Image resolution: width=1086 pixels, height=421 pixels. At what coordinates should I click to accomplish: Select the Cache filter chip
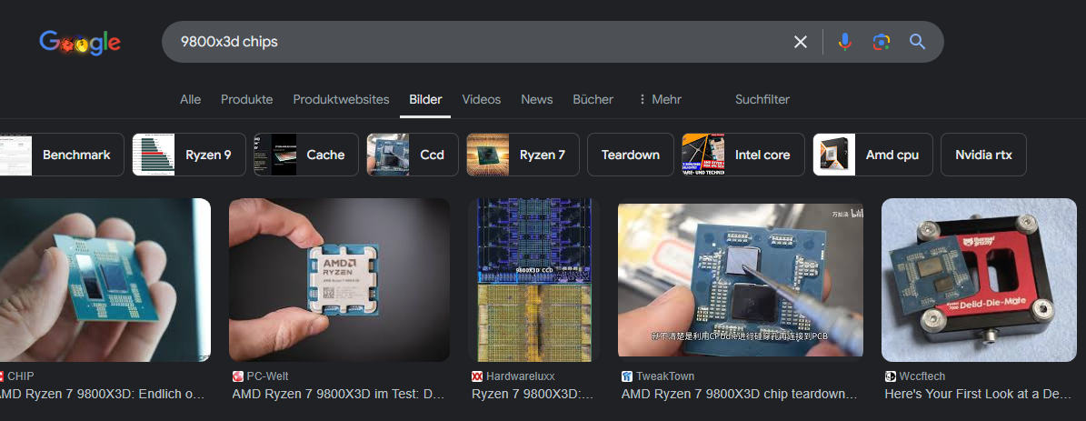click(x=306, y=155)
